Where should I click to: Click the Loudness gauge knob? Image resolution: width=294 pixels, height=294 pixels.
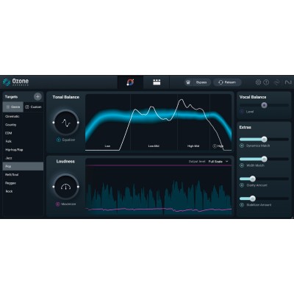coord(65,187)
